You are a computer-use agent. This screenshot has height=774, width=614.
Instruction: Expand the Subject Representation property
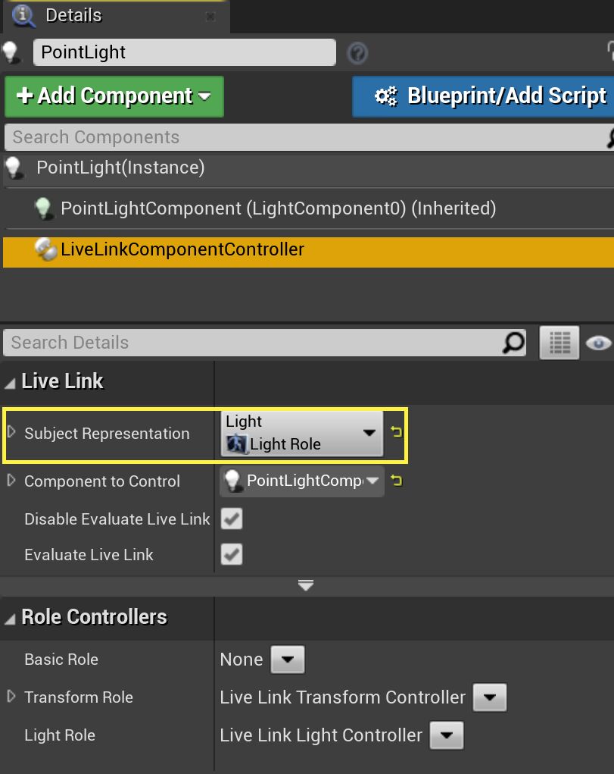click(x=11, y=432)
